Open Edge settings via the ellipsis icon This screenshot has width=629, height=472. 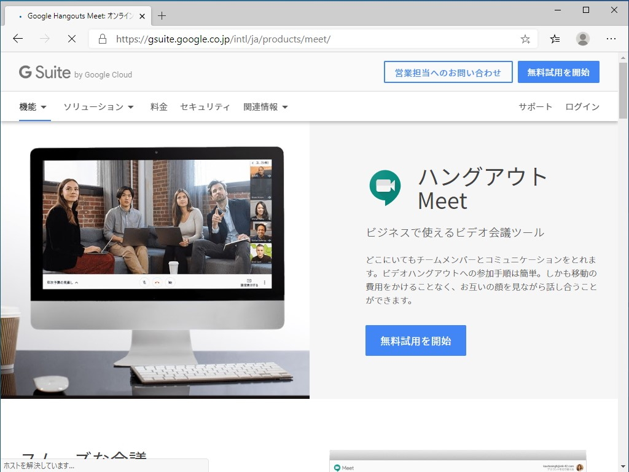point(611,38)
